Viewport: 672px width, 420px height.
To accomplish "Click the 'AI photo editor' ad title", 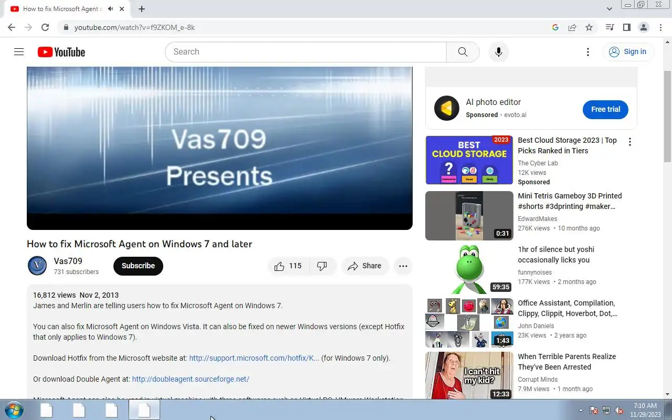I will point(493,102).
